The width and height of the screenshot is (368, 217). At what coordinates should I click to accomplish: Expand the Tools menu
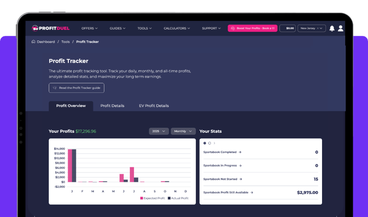[x=144, y=29]
